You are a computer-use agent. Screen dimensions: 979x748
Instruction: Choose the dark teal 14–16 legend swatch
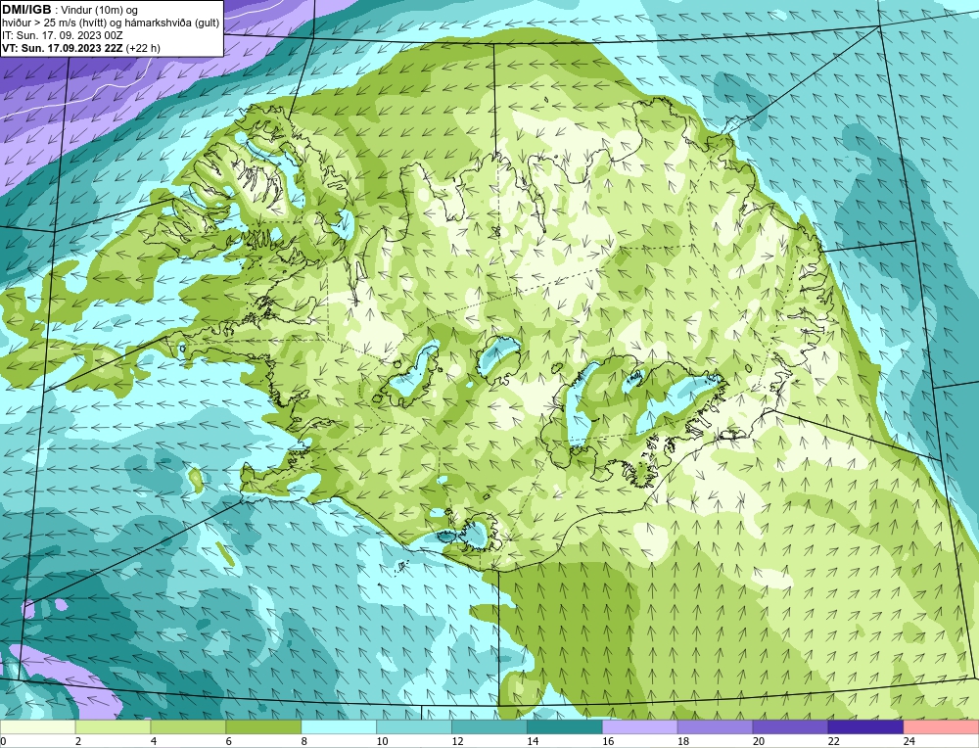(565, 727)
